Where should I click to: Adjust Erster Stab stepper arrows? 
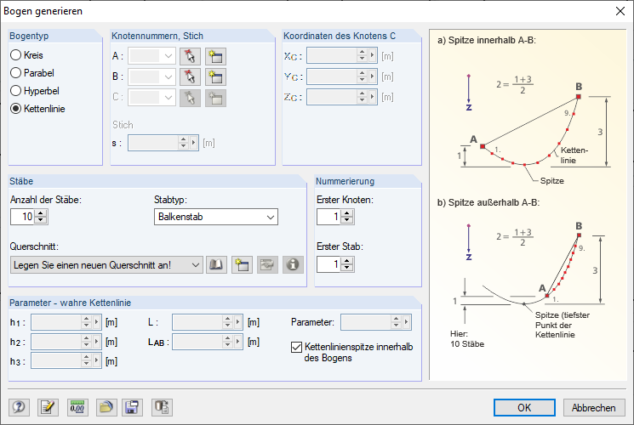(x=347, y=264)
